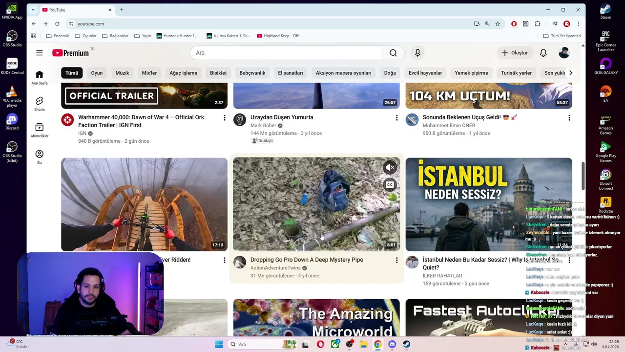Open the İLKER RAHATLAR channel link
This screenshot has width=625, height=352.
(442, 276)
